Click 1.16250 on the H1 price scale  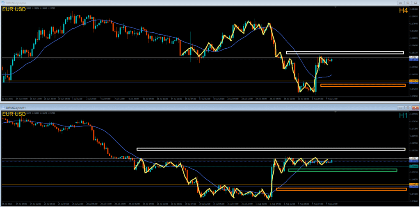(414, 151)
